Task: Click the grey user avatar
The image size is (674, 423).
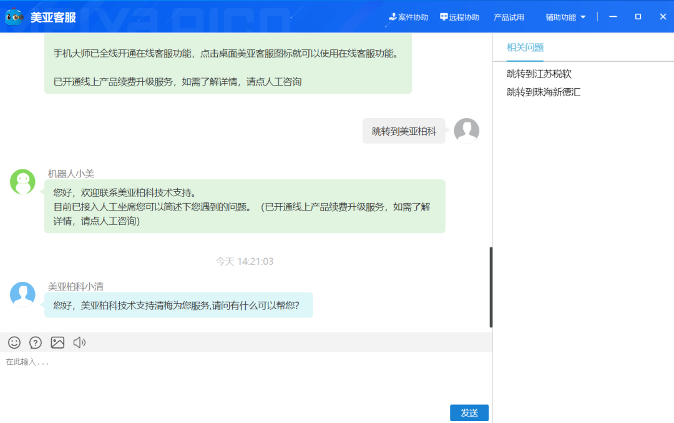Action: pyautogui.click(x=466, y=131)
